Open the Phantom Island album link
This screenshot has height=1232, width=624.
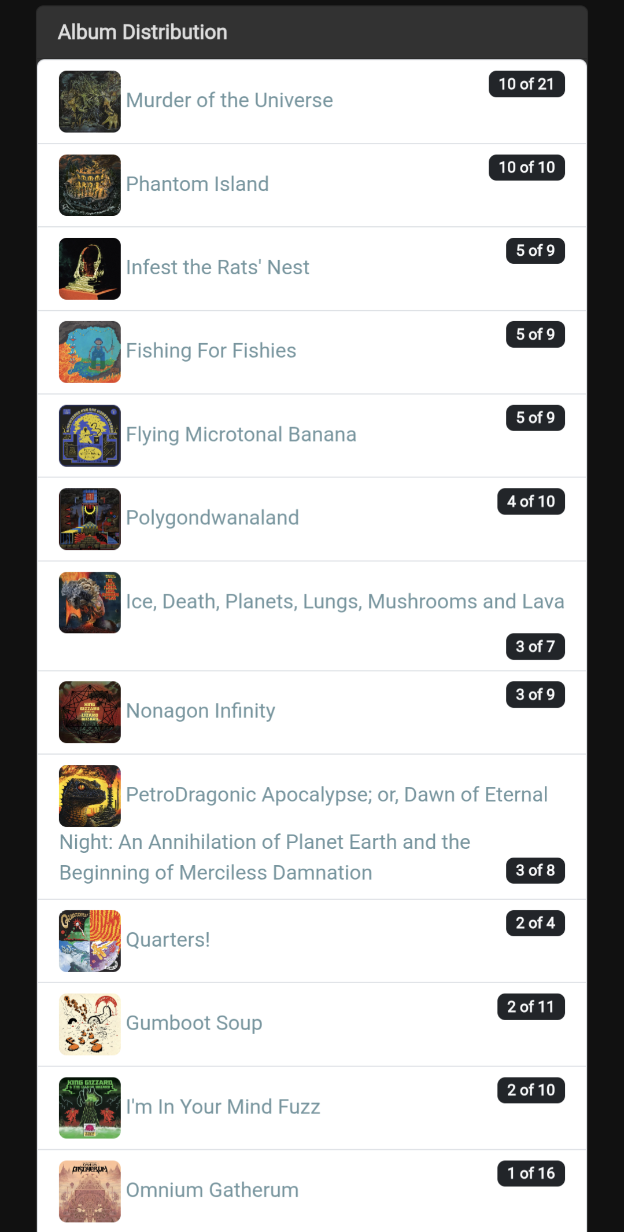pyautogui.click(x=197, y=184)
